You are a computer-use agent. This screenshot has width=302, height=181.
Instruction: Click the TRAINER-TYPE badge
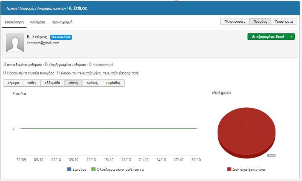coord(61,37)
